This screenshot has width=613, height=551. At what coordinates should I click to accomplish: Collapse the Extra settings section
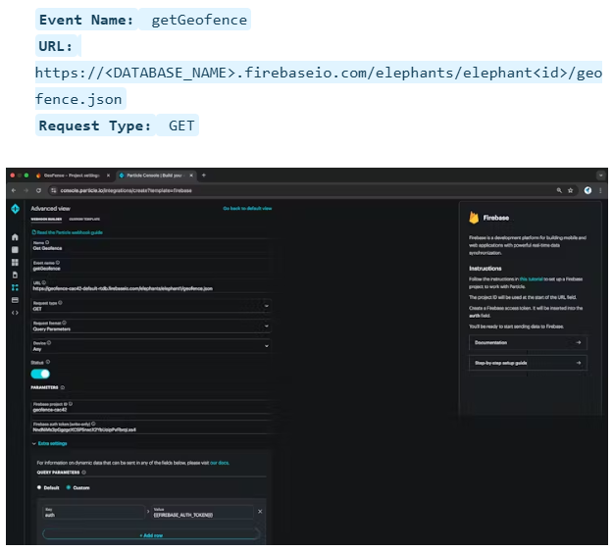pyautogui.click(x=52, y=443)
